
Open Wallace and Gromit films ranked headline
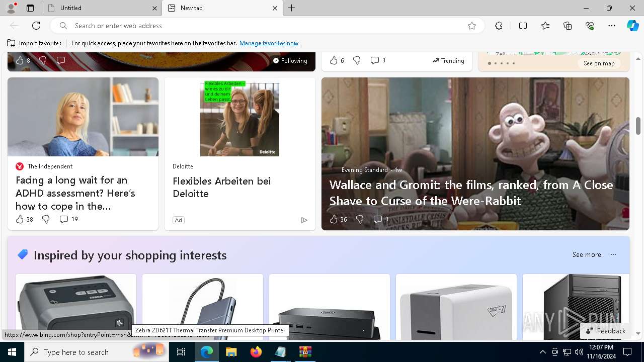click(471, 193)
